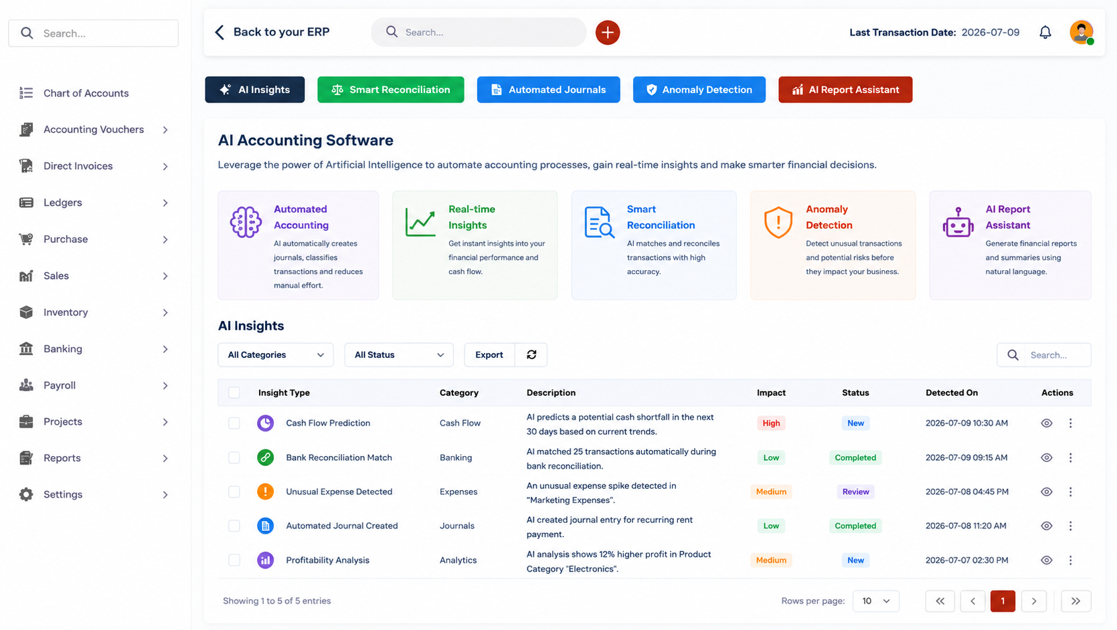Open the notifications bell
Image resolution: width=1117 pixels, height=630 pixels.
[x=1045, y=32]
